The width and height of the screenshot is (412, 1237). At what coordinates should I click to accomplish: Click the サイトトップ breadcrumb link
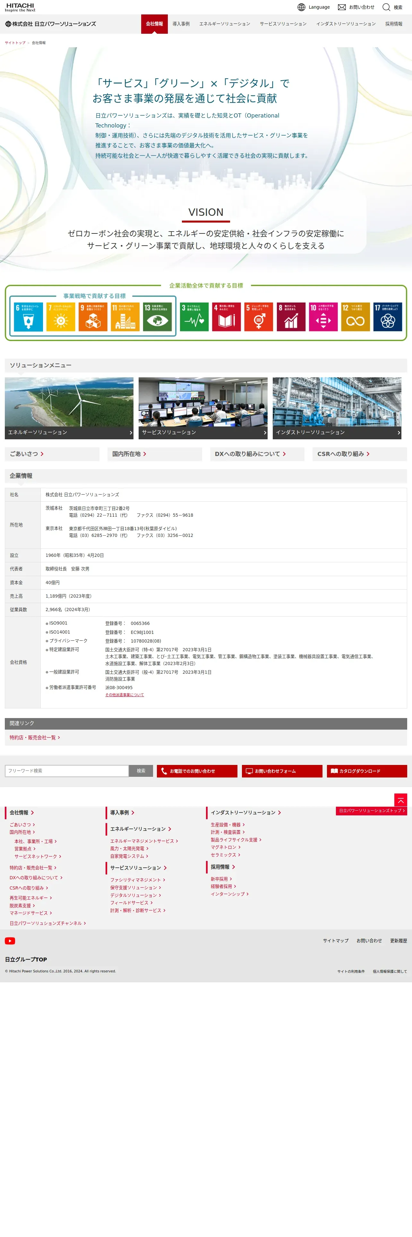click(15, 43)
